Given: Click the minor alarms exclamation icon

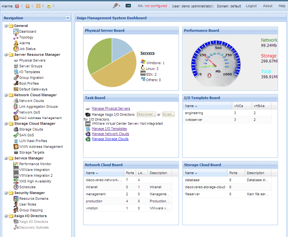Looking at the screenshot, I should coord(38,6).
